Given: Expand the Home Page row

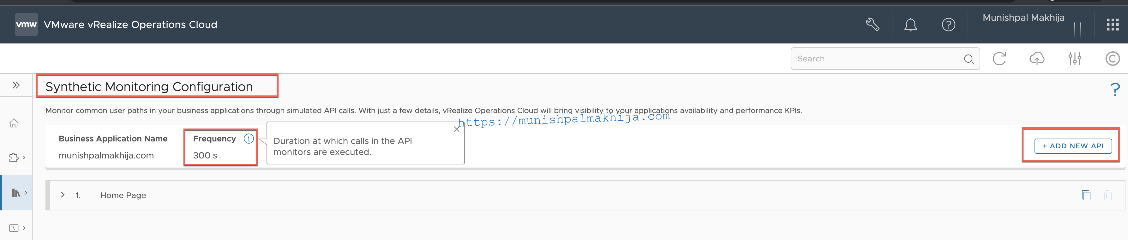Looking at the screenshot, I should point(63,195).
